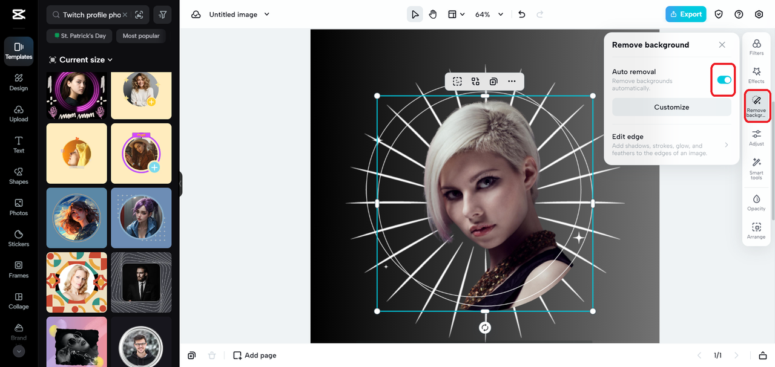This screenshot has width=775, height=367.
Task: Click the Add page button
Action: [254, 356]
